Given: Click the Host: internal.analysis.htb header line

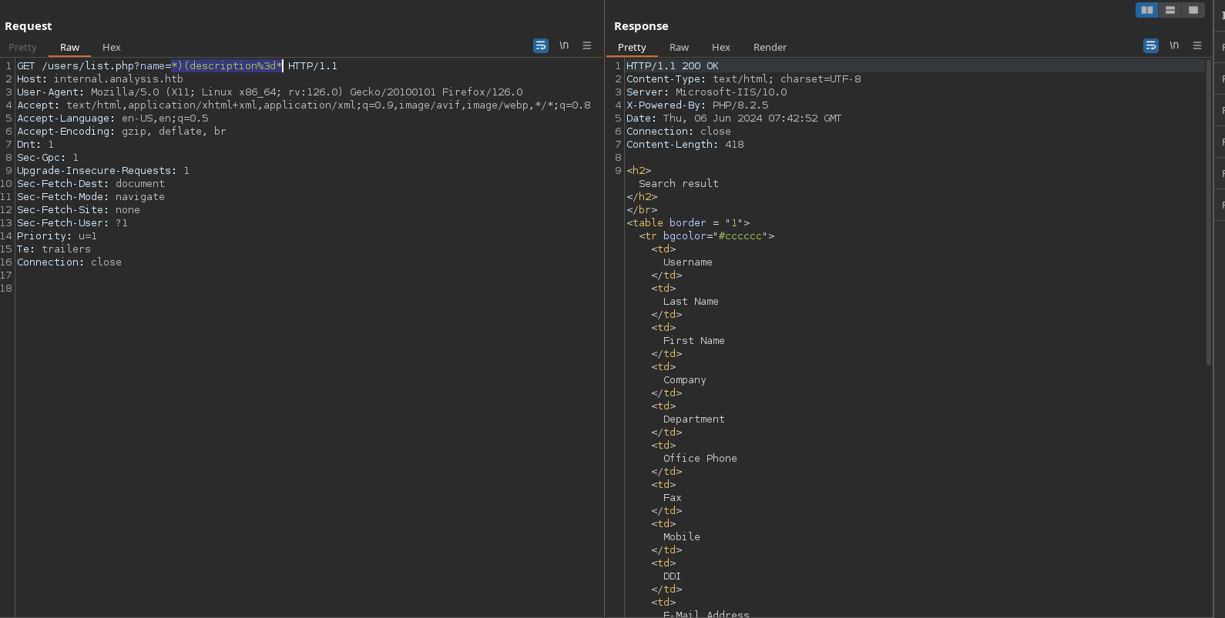Looking at the screenshot, I should pyautogui.click(x=100, y=79).
